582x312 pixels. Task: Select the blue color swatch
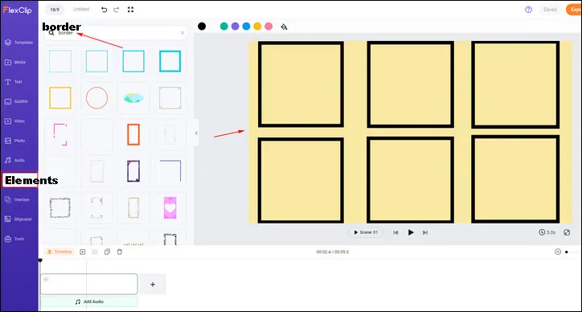click(246, 27)
